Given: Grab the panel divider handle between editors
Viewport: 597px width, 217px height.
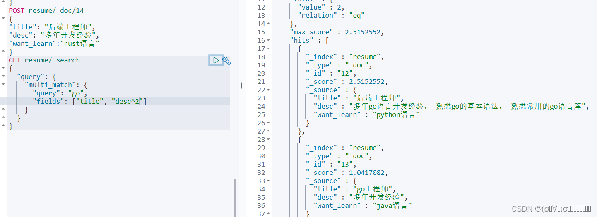Looking at the screenshot, I should point(242,86).
